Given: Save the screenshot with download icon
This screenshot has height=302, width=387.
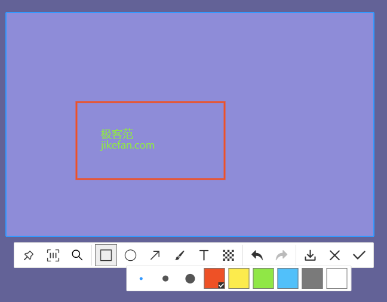Looking at the screenshot, I should pos(310,255).
